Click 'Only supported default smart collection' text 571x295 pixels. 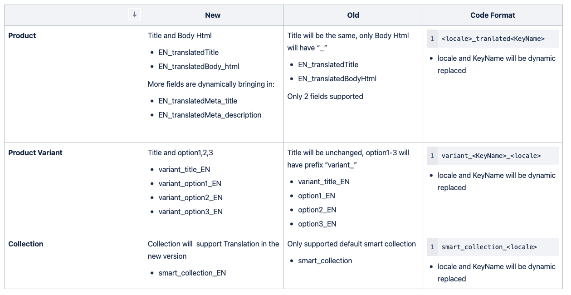tap(351, 244)
